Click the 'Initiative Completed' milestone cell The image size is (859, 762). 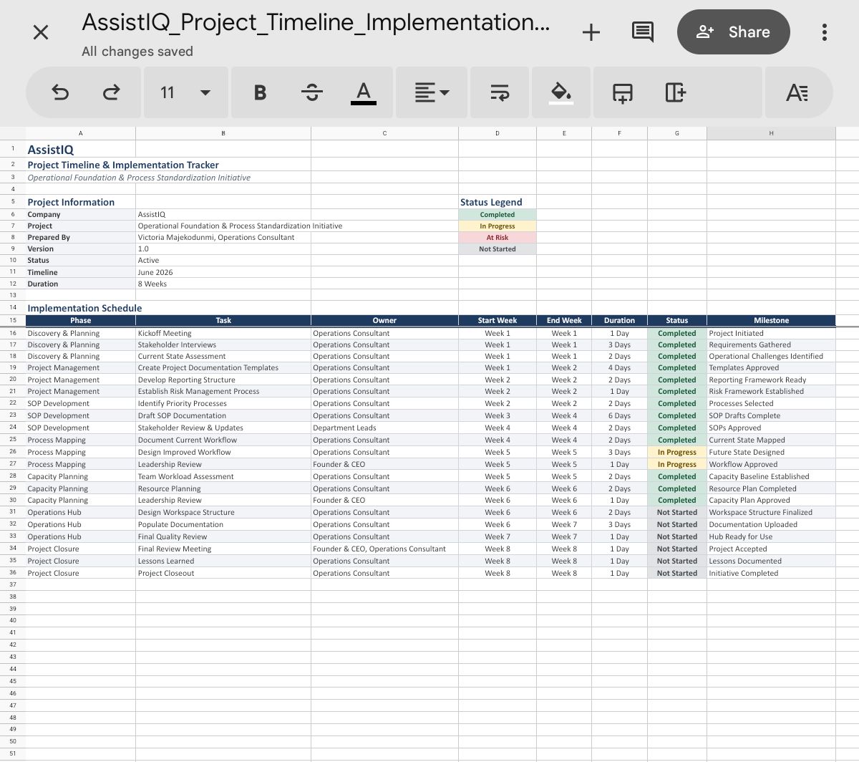pos(771,573)
